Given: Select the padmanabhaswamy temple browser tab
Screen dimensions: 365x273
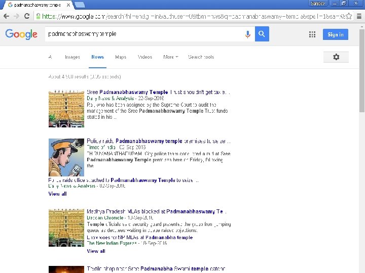Looking at the screenshot, I should (x=37, y=5).
